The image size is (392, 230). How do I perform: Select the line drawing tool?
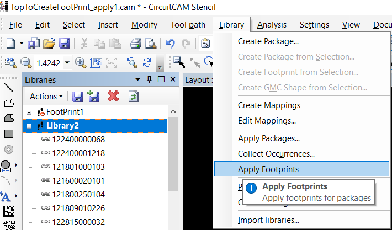coord(9,87)
